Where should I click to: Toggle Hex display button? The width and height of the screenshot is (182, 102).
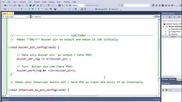pos(46,9)
